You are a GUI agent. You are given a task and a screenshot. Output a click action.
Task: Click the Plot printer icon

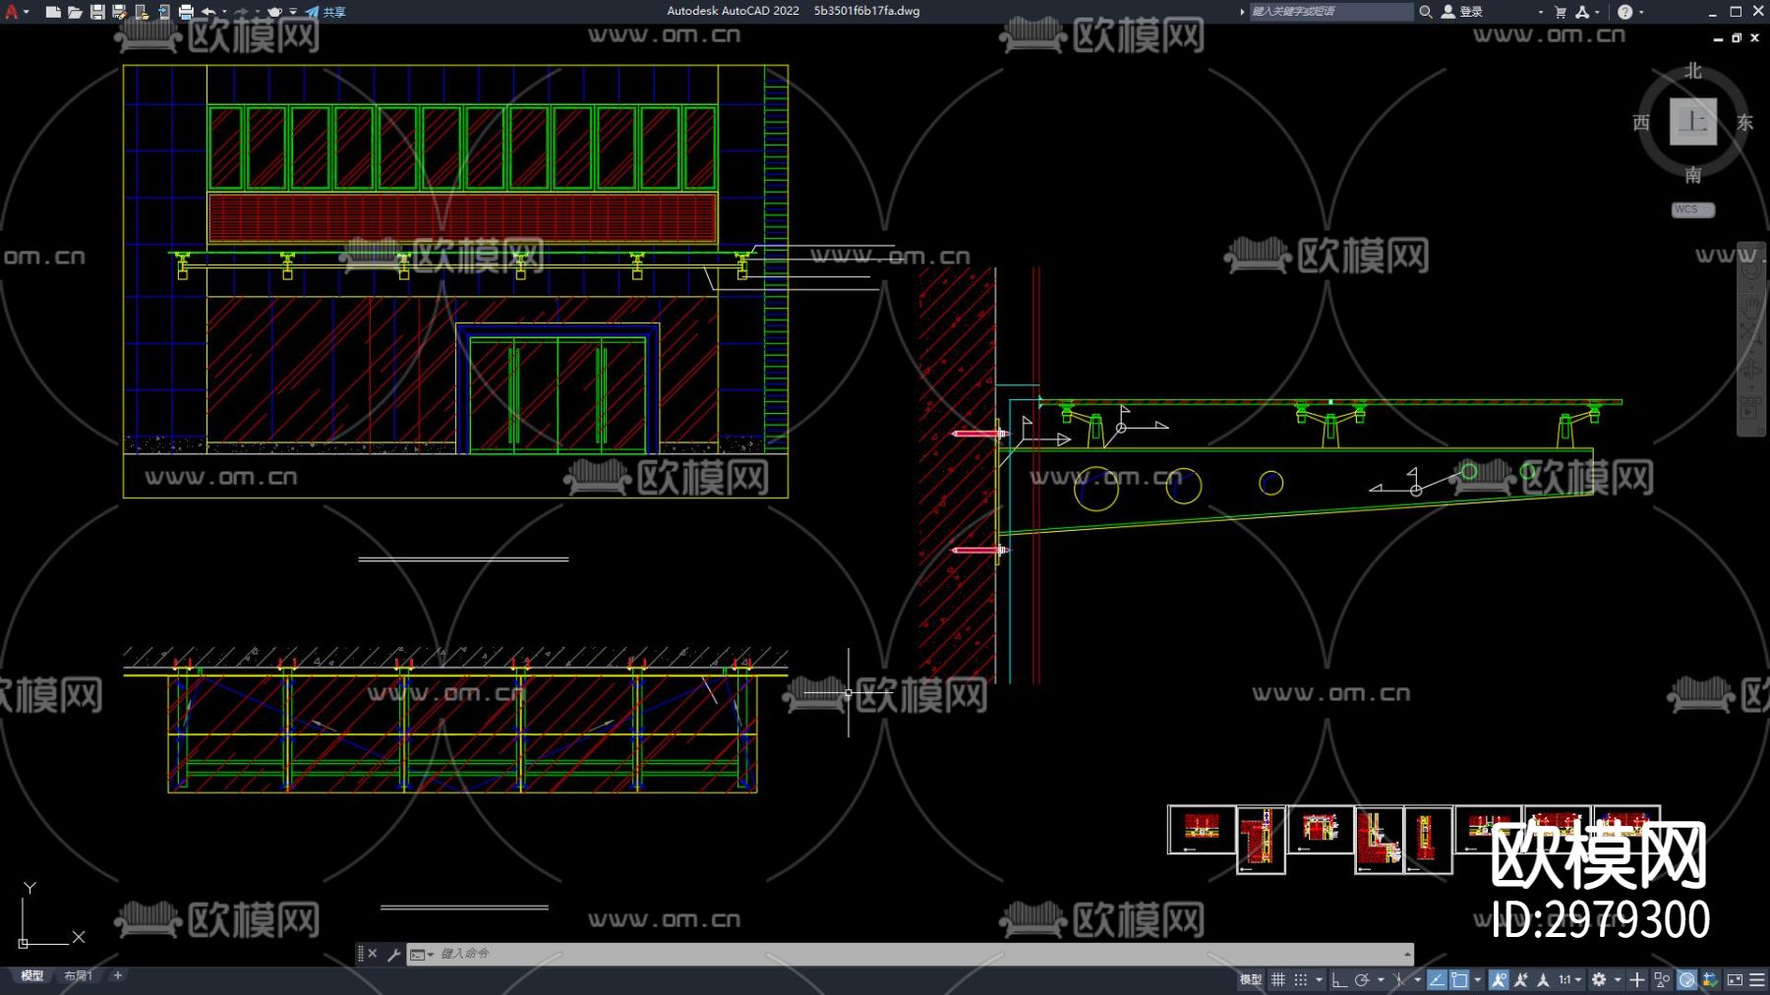coord(186,12)
